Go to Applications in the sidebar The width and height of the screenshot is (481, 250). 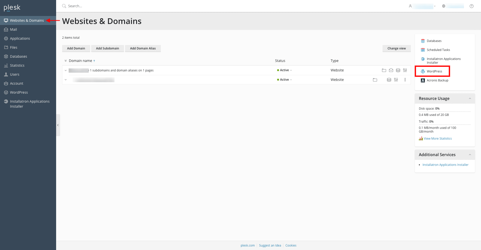point(28,38)
